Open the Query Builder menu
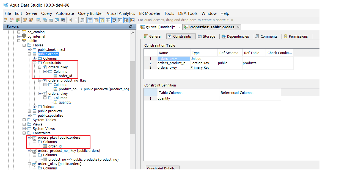 (90, 13)
